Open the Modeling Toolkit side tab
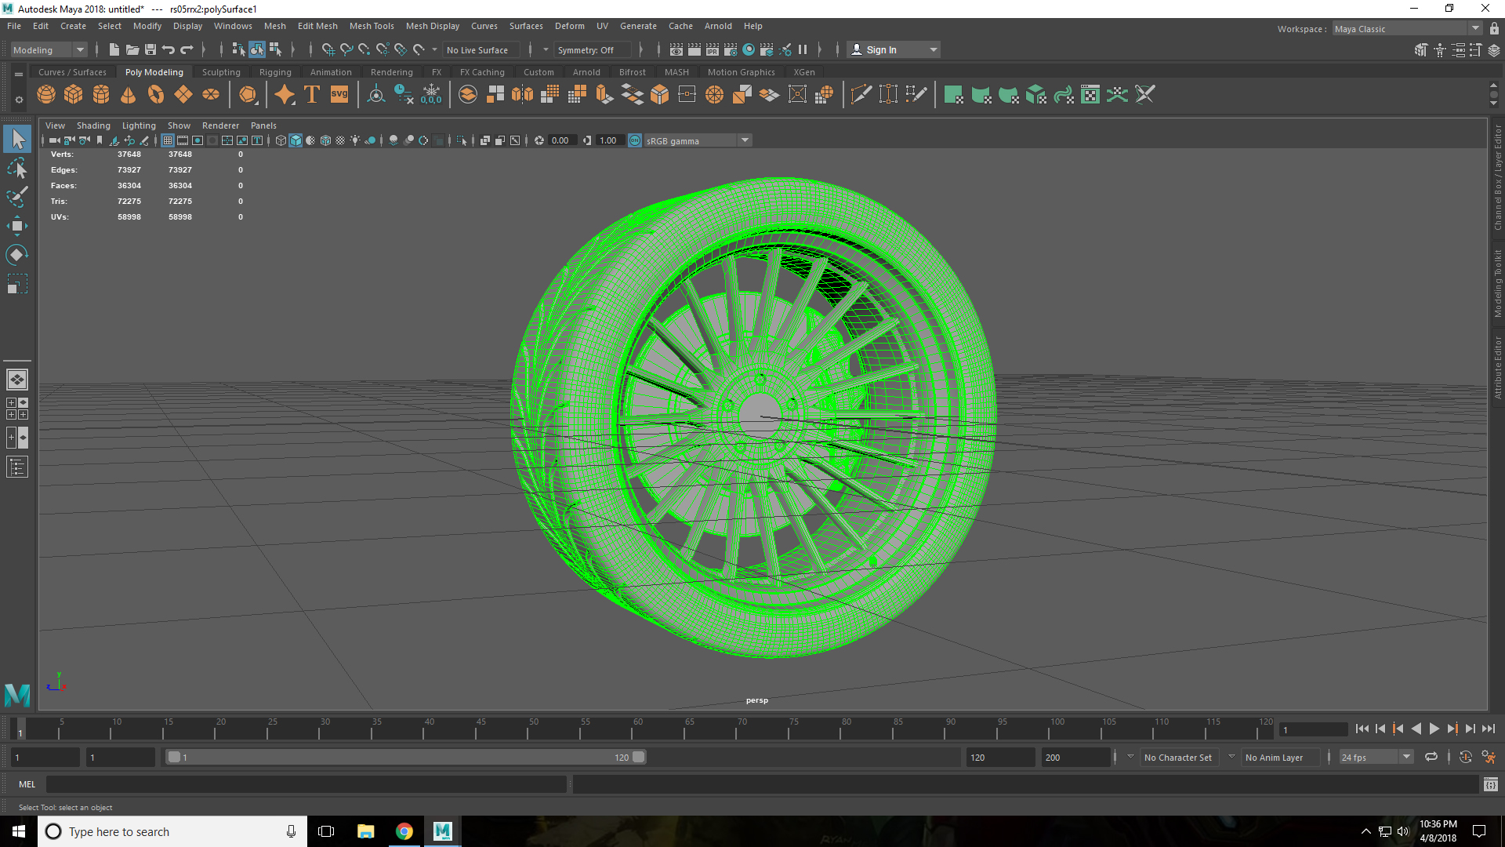 click(1497, 284)
